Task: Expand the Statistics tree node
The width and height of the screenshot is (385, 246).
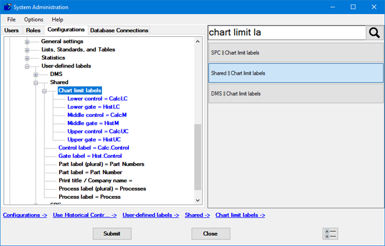Action: tap(27, 58)
